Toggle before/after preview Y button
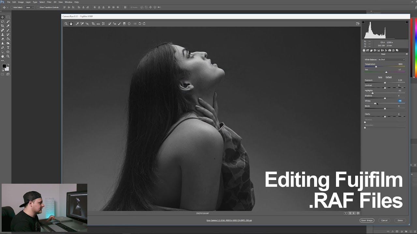This screenshot has width=417, height=234. point(346,213)
